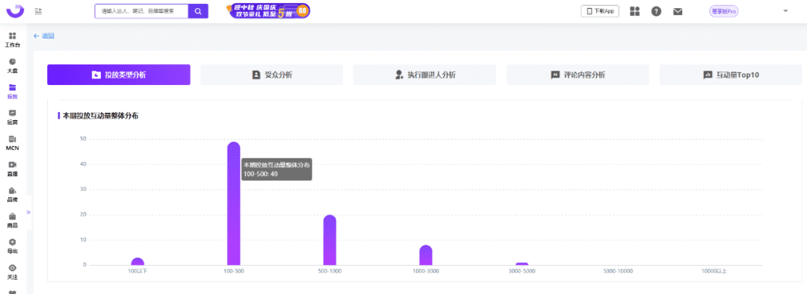Open the 直播 live video icon

tap(13, 164)
